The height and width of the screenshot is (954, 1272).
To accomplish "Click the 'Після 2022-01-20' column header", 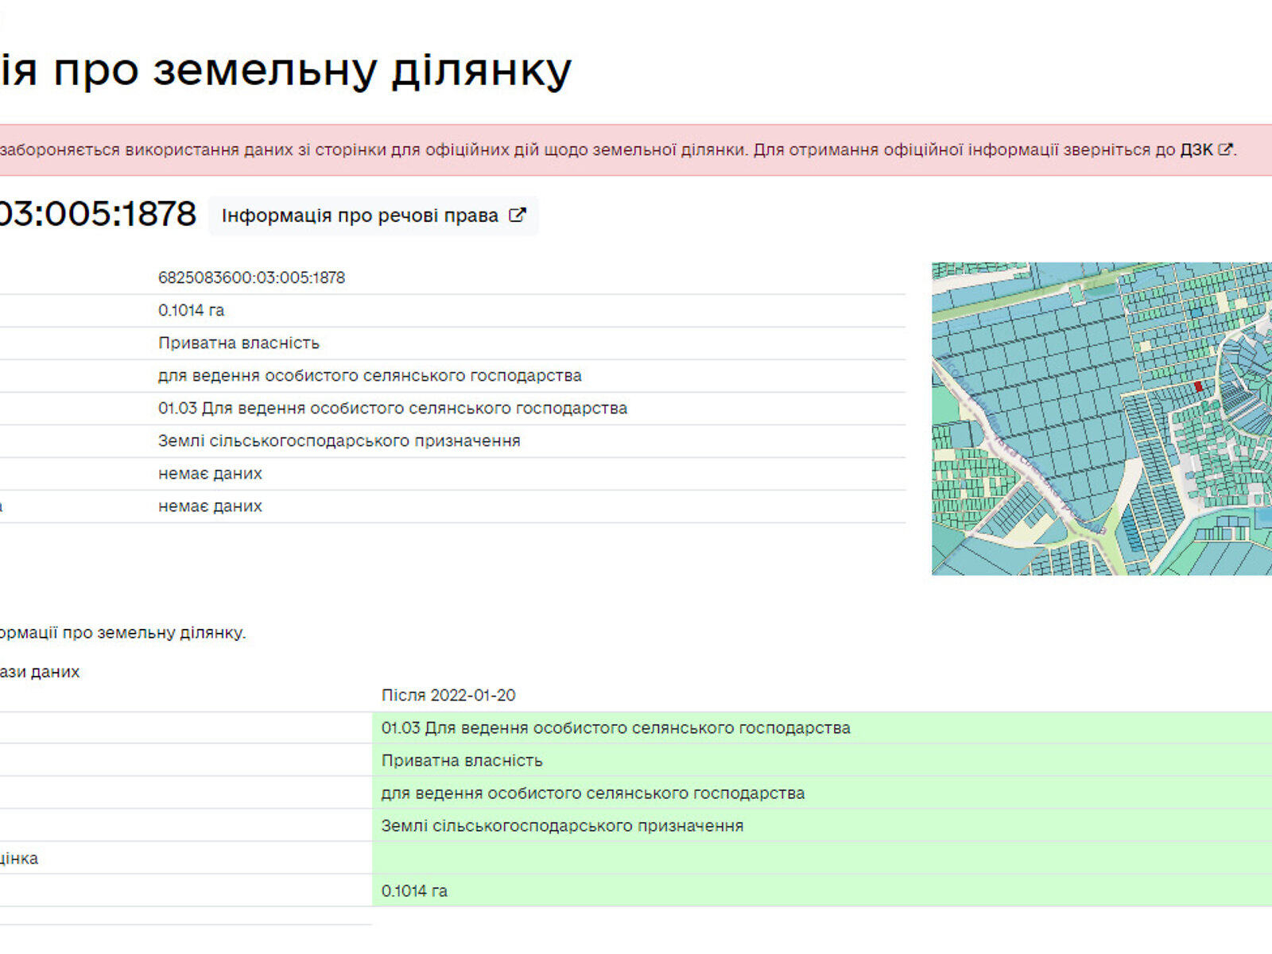I will [448, 695].
